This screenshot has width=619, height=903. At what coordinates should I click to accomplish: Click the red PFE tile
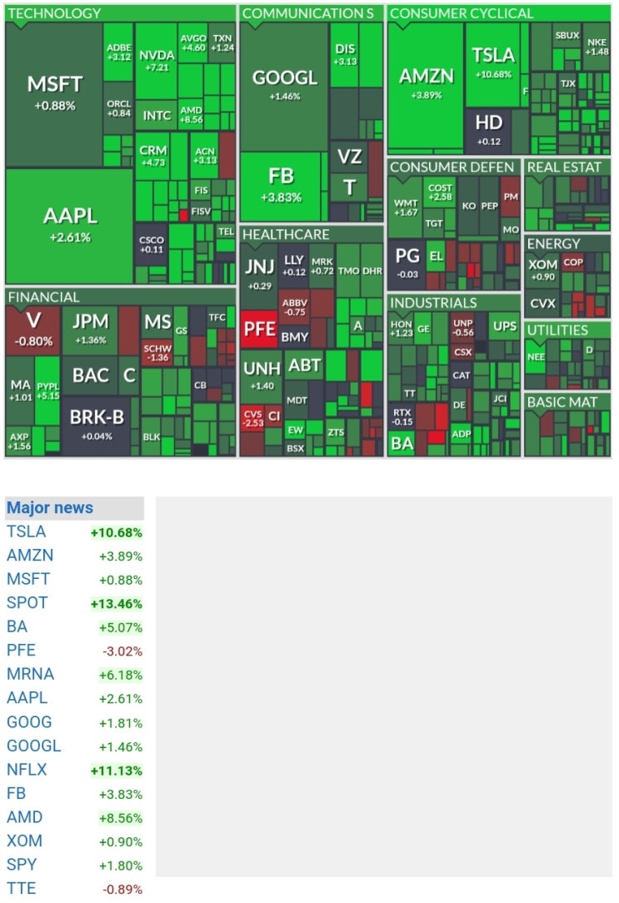click(258, 329)
